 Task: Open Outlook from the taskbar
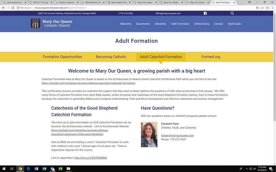pyautogui.click(x=52, y=169)
